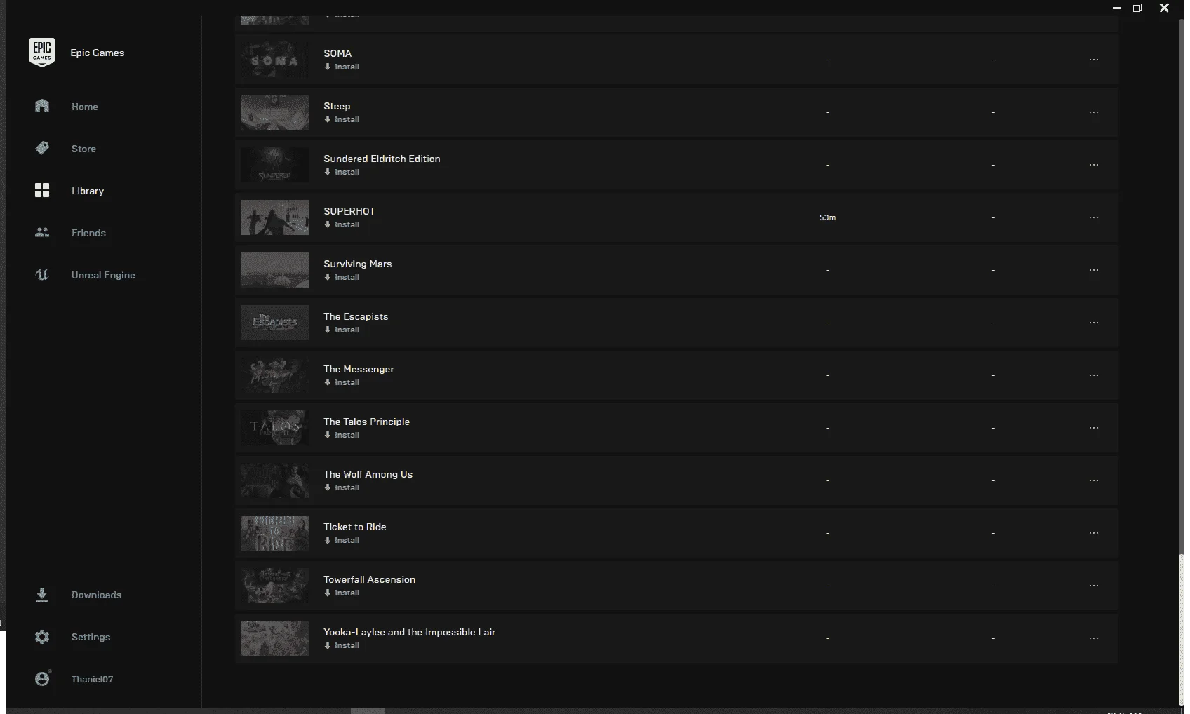
Task: Open the Settings label in sidebar
Action: click(91, 637)
